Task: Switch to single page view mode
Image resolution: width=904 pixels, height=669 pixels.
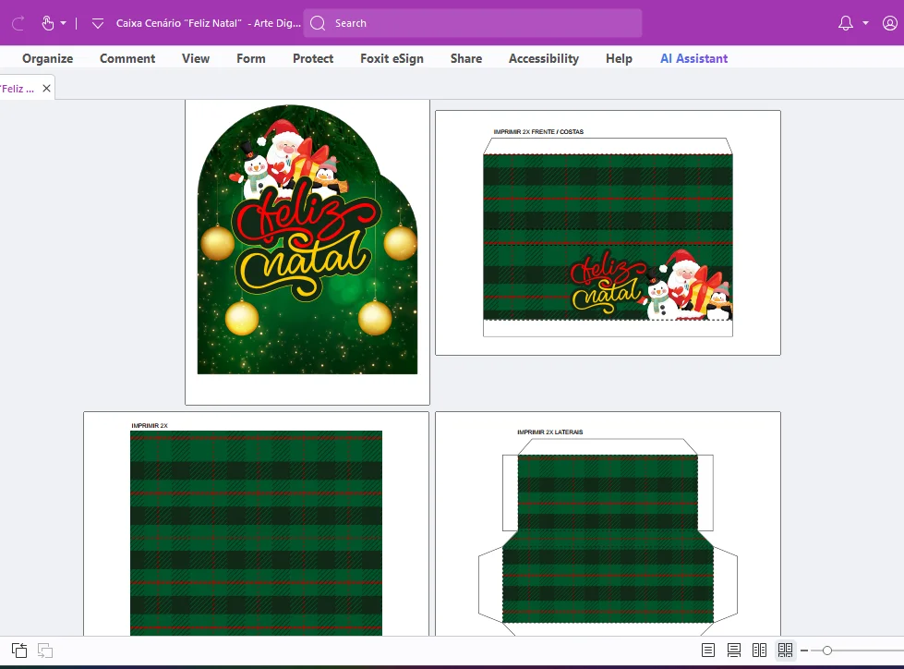Action: [708, 651]
